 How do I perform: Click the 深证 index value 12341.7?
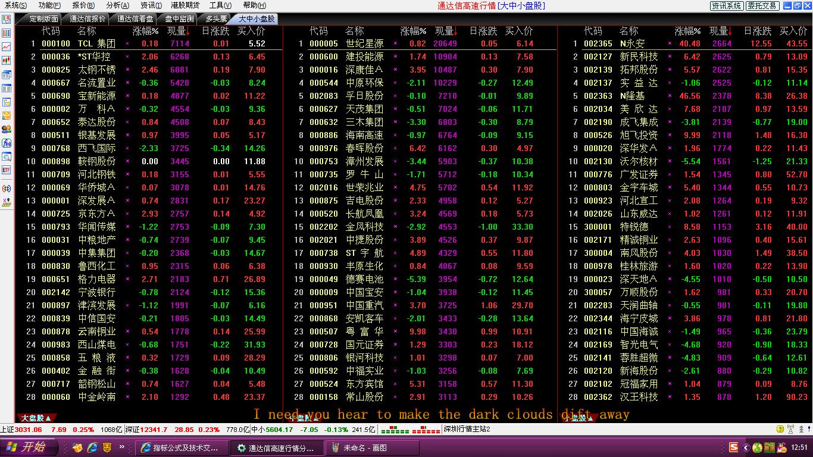154,429
